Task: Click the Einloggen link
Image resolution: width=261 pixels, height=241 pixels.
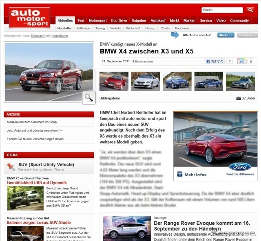Action: (38, 36)
